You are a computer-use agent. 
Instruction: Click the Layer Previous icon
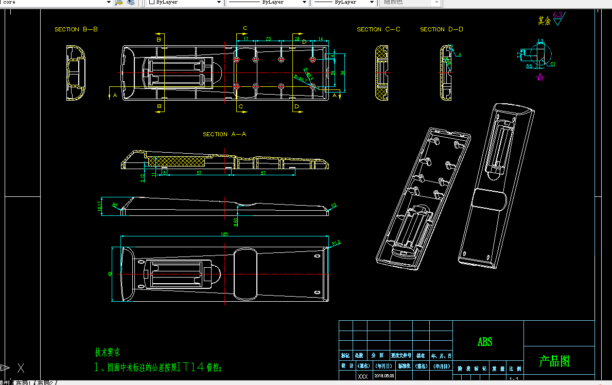(x=131, y=3)
